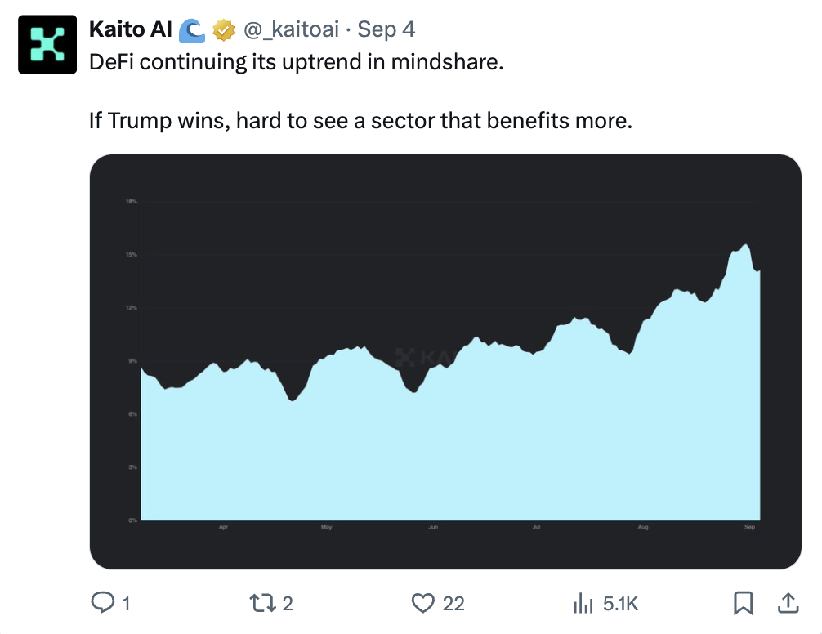The image size is (822, 634).
Task: Click the reply speech bubble icon
Action: [x=102, y=603]
